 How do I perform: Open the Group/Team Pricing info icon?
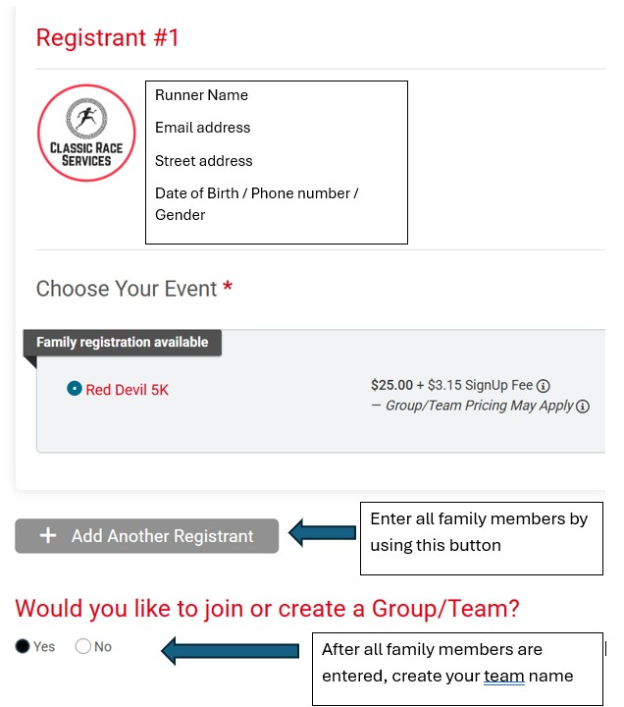[583, 407]
